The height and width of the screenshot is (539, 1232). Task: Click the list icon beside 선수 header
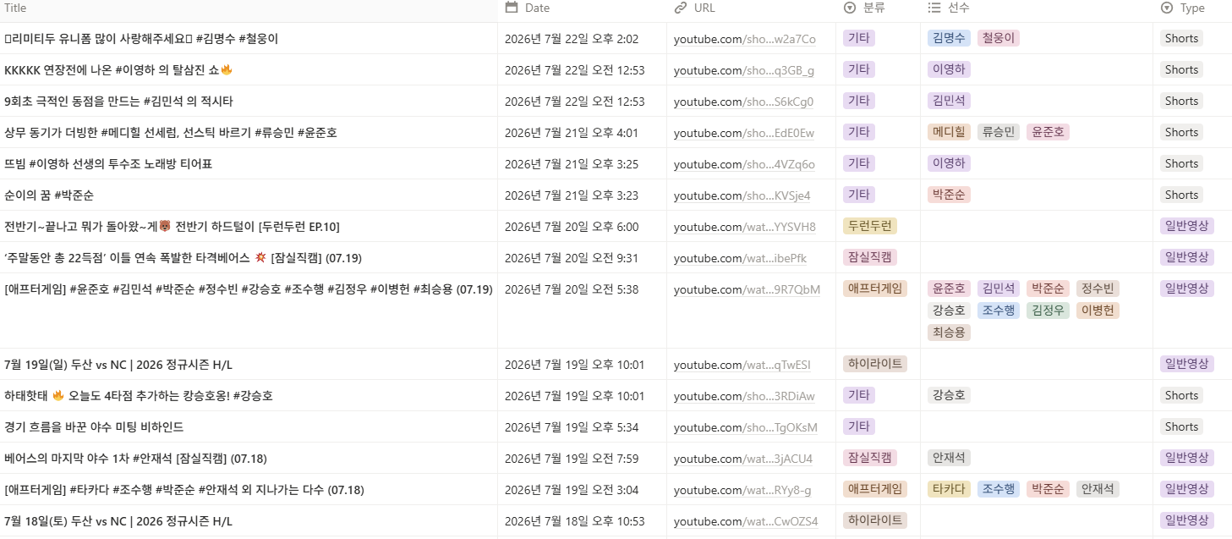(x=934, y=8)
